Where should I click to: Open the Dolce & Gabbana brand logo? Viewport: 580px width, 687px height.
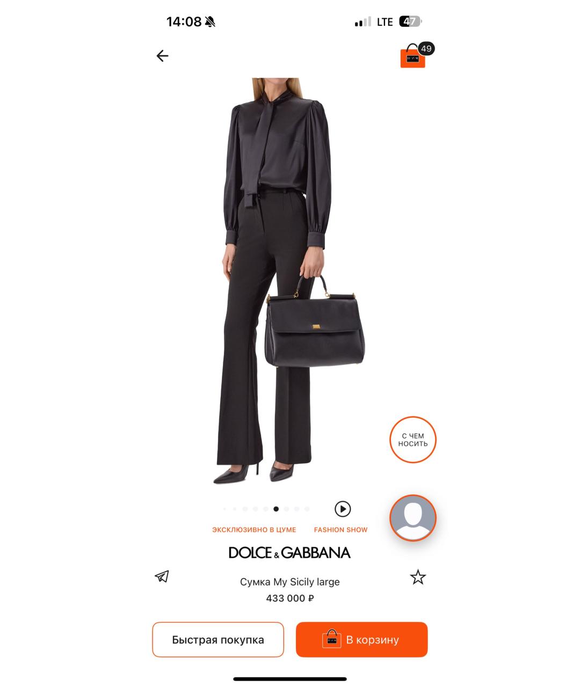point(289,553)
